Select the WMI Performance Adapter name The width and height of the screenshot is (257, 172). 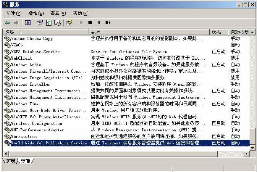(x=38, y=130)
